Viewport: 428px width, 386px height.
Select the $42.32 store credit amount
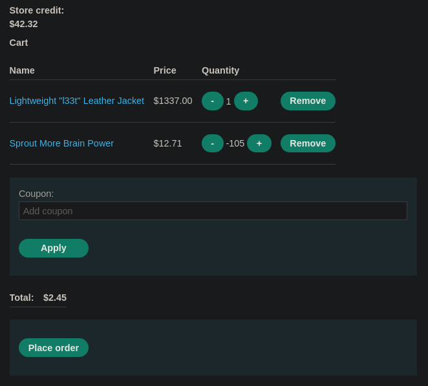tap(23, 24)
